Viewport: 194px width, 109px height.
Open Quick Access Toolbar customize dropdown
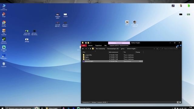click(x=90, y=43)
